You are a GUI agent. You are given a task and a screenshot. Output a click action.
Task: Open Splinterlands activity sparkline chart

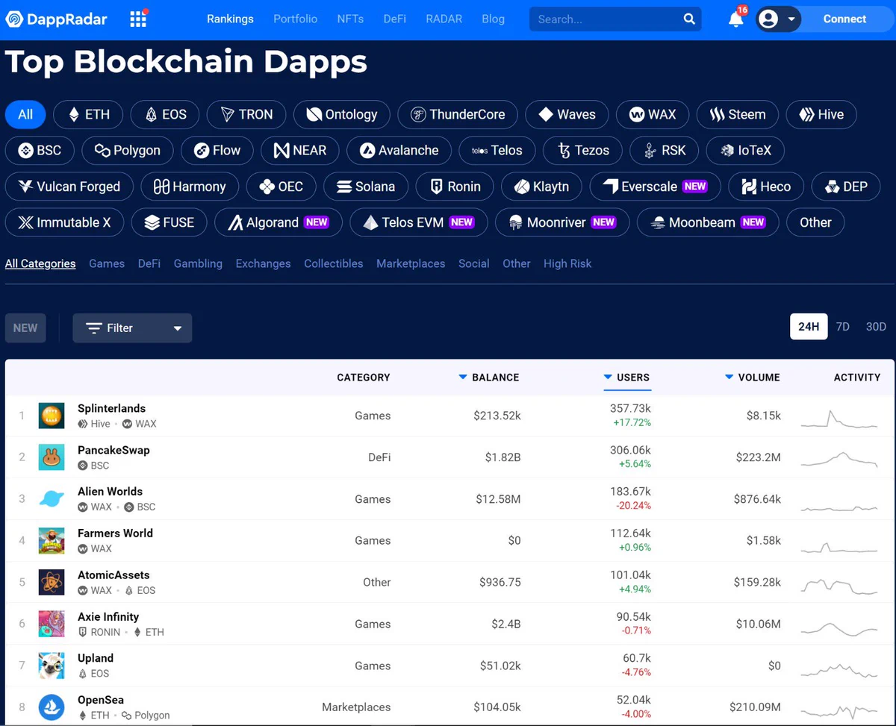tap(839, 418)
